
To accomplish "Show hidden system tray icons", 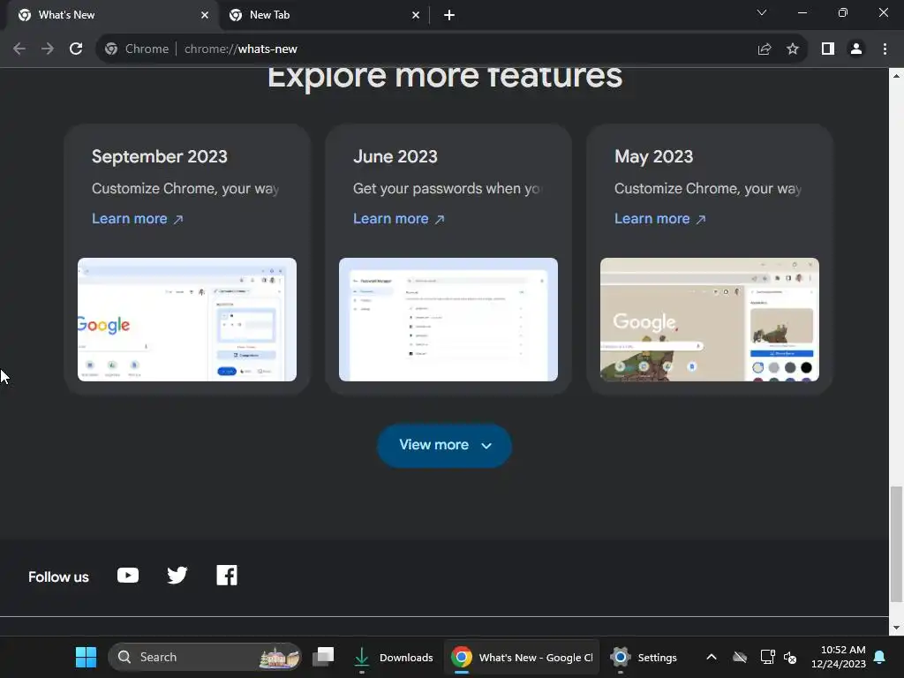I will point(712,657).
